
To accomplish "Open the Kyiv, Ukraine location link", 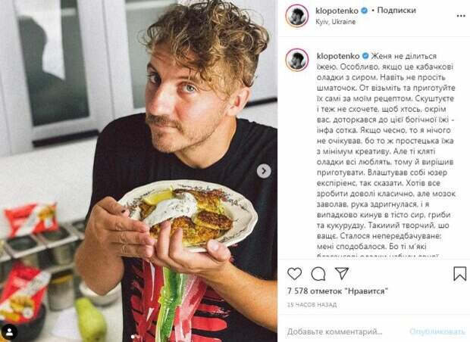I will 335,22.
